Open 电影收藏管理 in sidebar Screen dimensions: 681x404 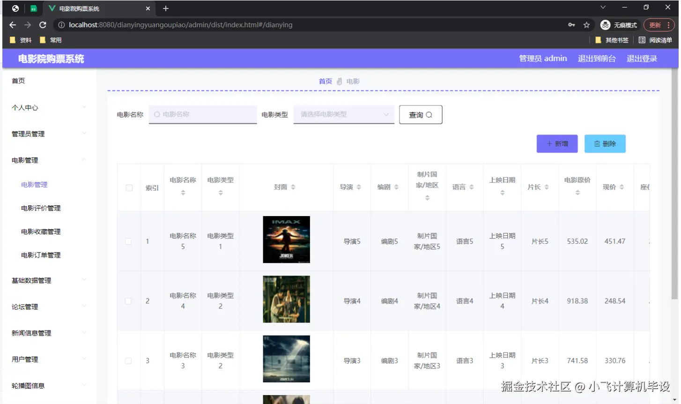[41, 232]
